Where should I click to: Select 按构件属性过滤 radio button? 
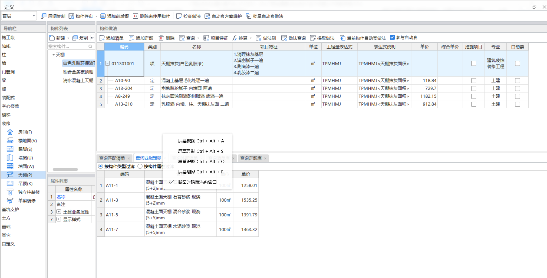point(140,166)
